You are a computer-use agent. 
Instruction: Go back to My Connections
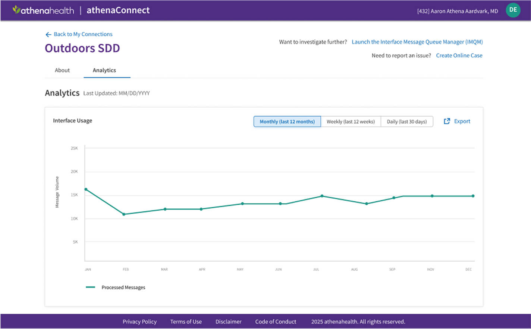click(x=83, y=34)
